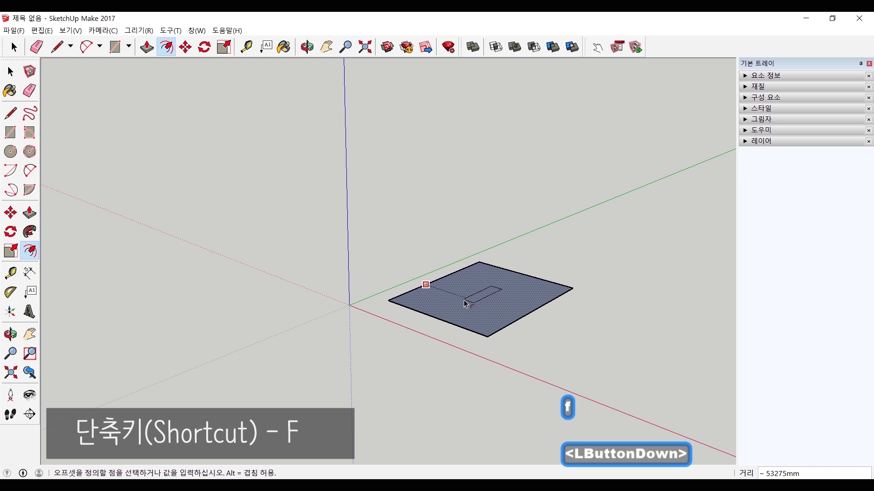Viewport: 874px width, 491px height.
Task: Click the geo-location status bar icon
Action: 7,473
